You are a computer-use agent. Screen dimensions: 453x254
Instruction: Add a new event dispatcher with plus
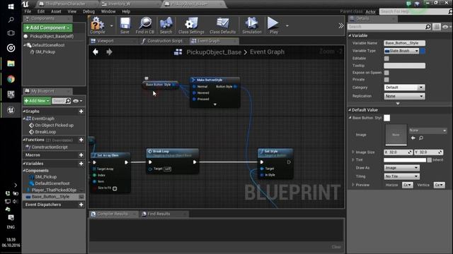[x=81, y=205]
